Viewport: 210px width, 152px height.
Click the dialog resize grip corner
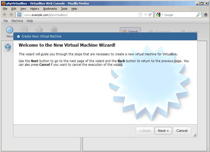[195, 135]
